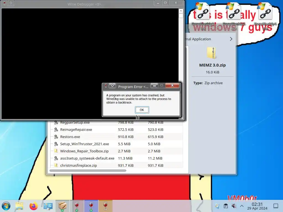Viewport: 283px width, 212px height.
Task: Switch to the first Wine taskbar window
Action: point(77,206)
